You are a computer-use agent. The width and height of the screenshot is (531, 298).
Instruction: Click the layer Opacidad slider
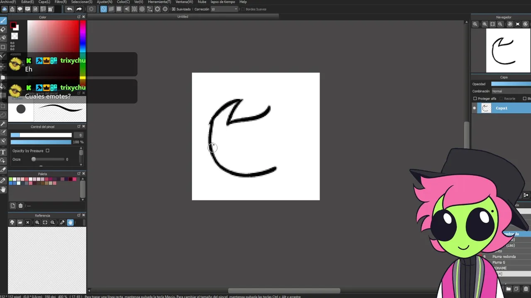click(x=511, y=84)
